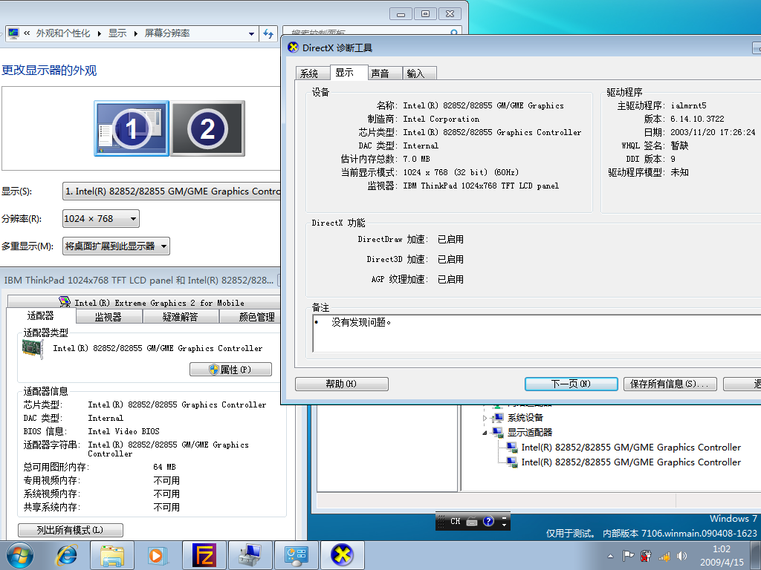Image resolution: width=761 pixels, height=570 pixels.
Task: Open the 显示(S) display selection dropdown
Action: [172, 191]
